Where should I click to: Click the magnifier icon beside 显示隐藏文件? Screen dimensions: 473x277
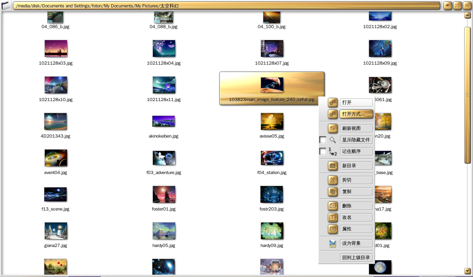333,140
